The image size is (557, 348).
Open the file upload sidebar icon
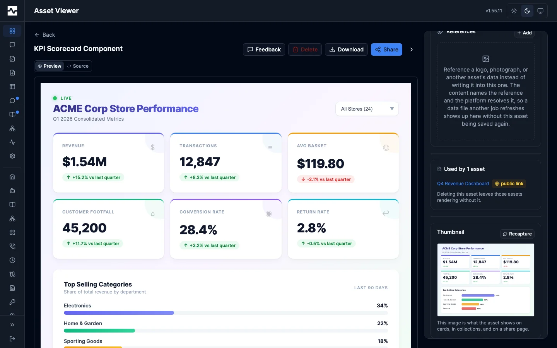coord(12,73)
